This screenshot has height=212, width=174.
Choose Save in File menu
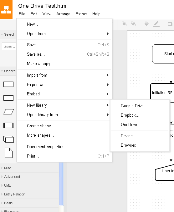pos(64,45)
